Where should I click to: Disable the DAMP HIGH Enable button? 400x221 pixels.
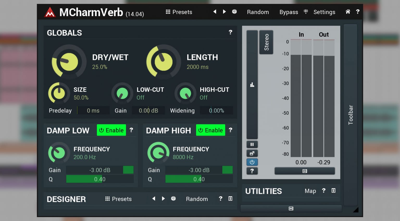pyautogui.click(x=211, y=130)
